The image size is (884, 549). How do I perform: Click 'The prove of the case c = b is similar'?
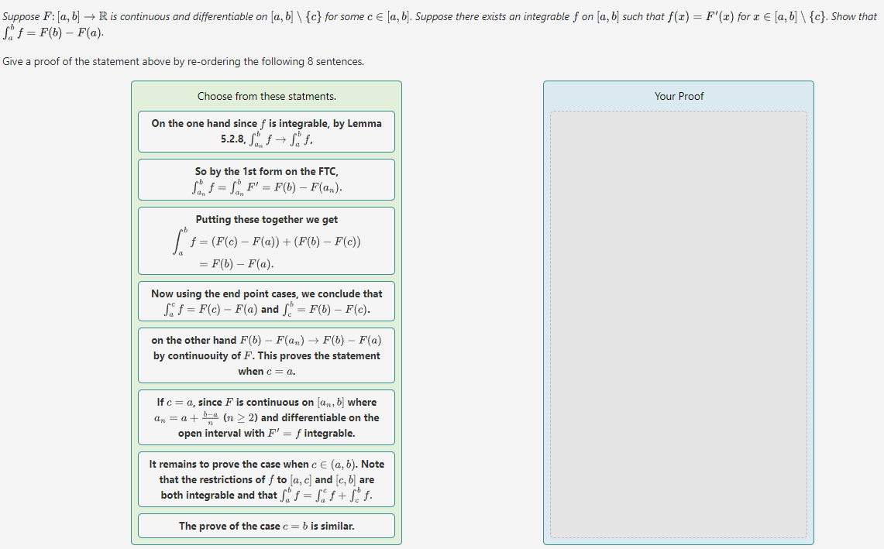[267, 526]
